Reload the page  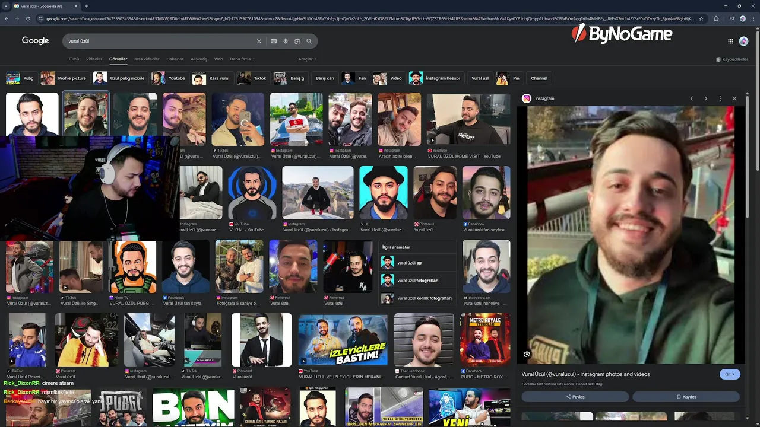[x=28, y=18]
